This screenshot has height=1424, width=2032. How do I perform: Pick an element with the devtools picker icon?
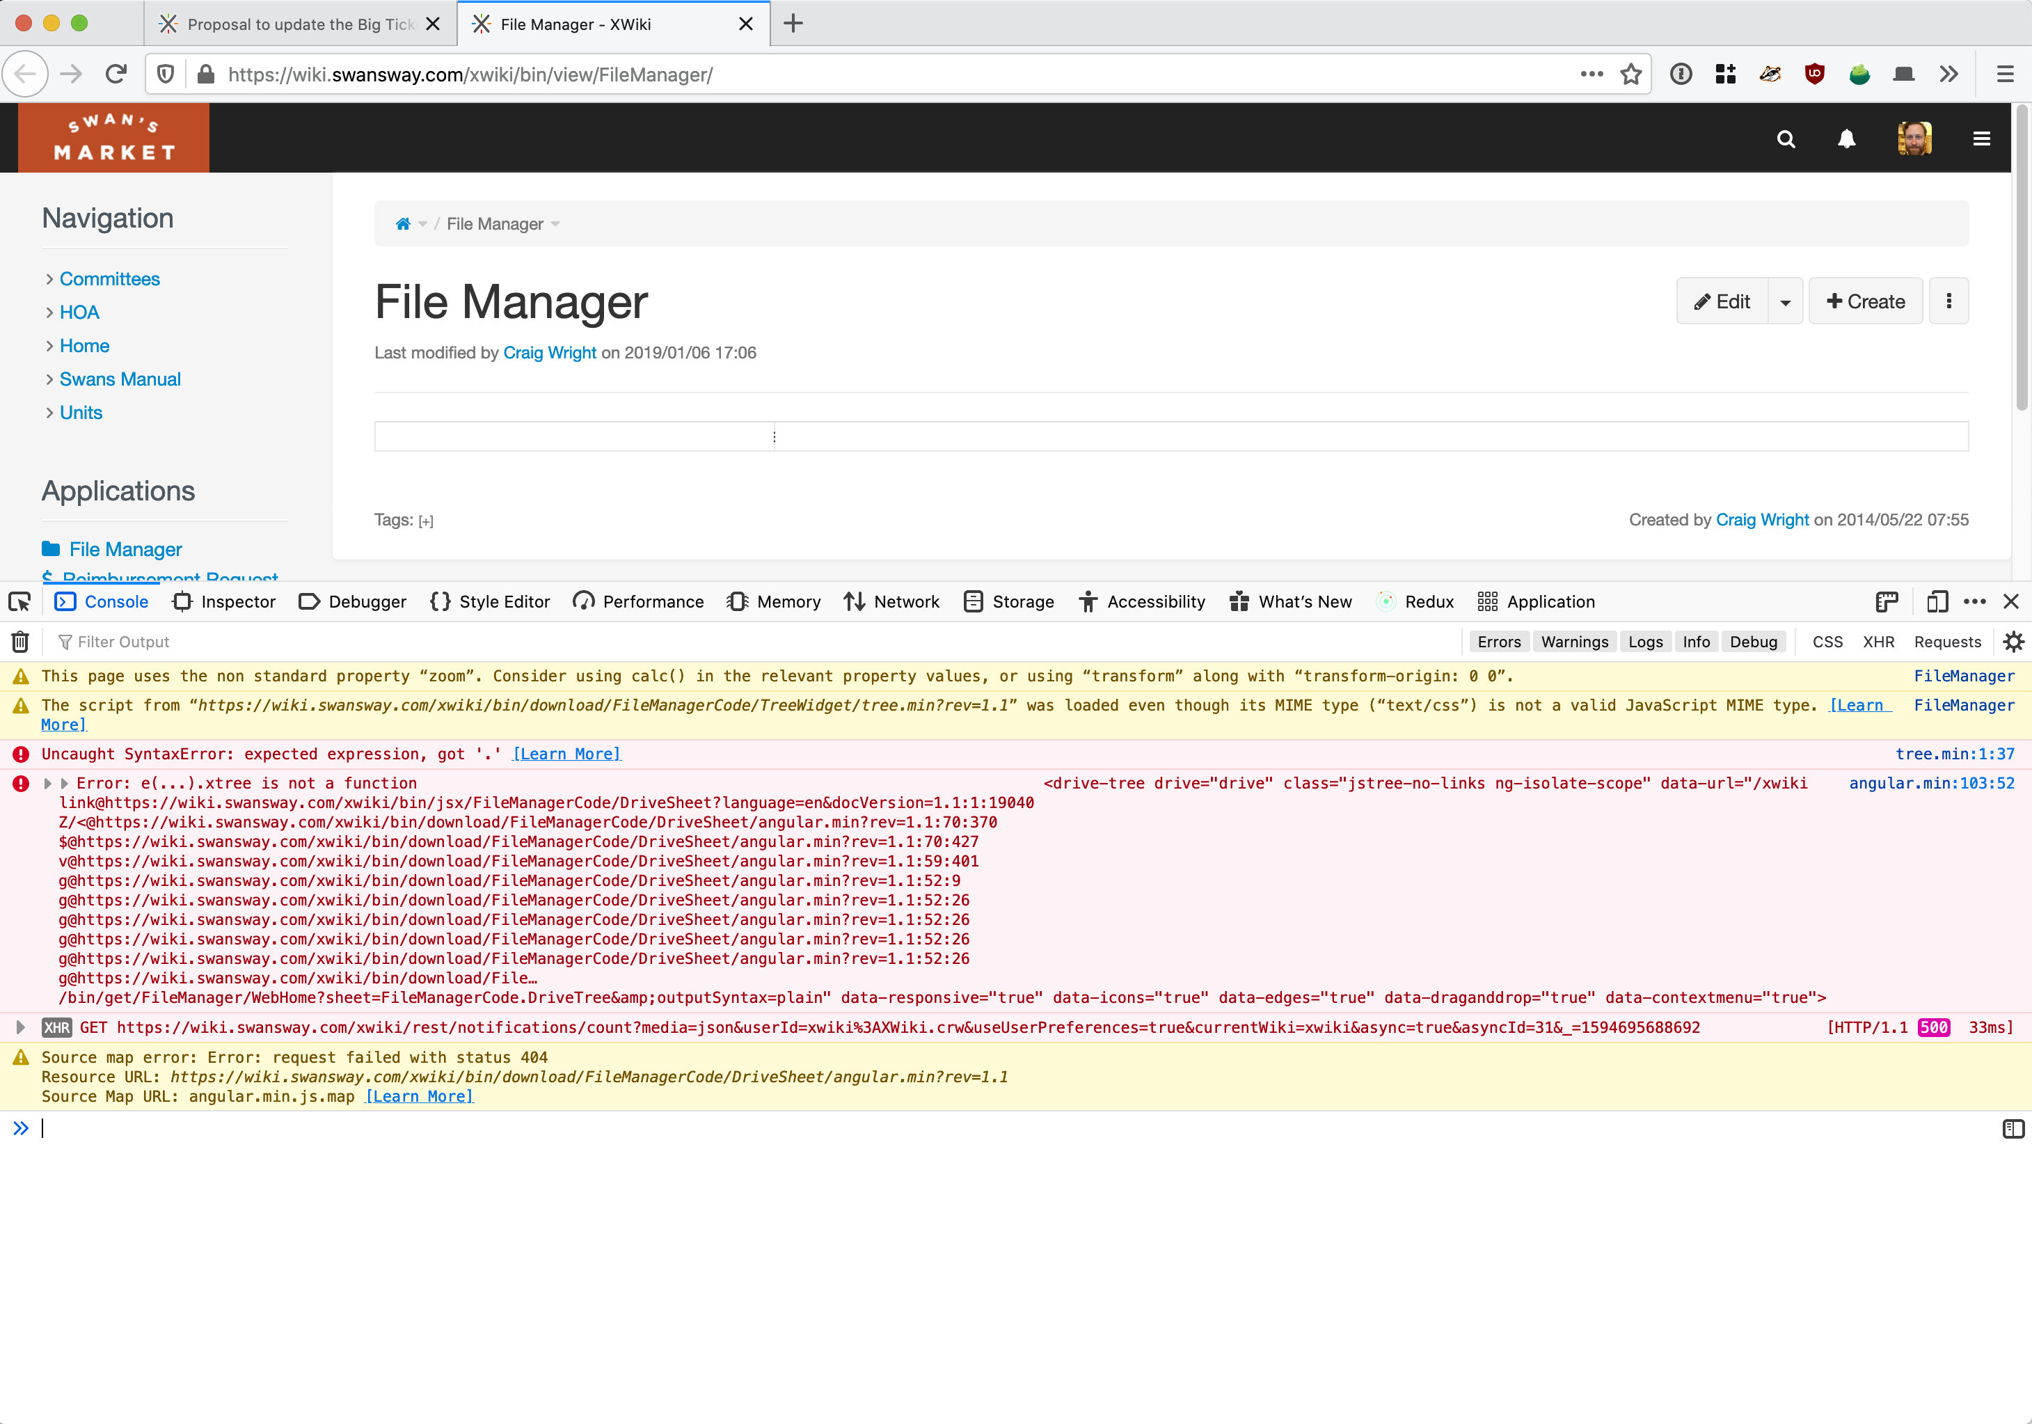pos(19,602)
